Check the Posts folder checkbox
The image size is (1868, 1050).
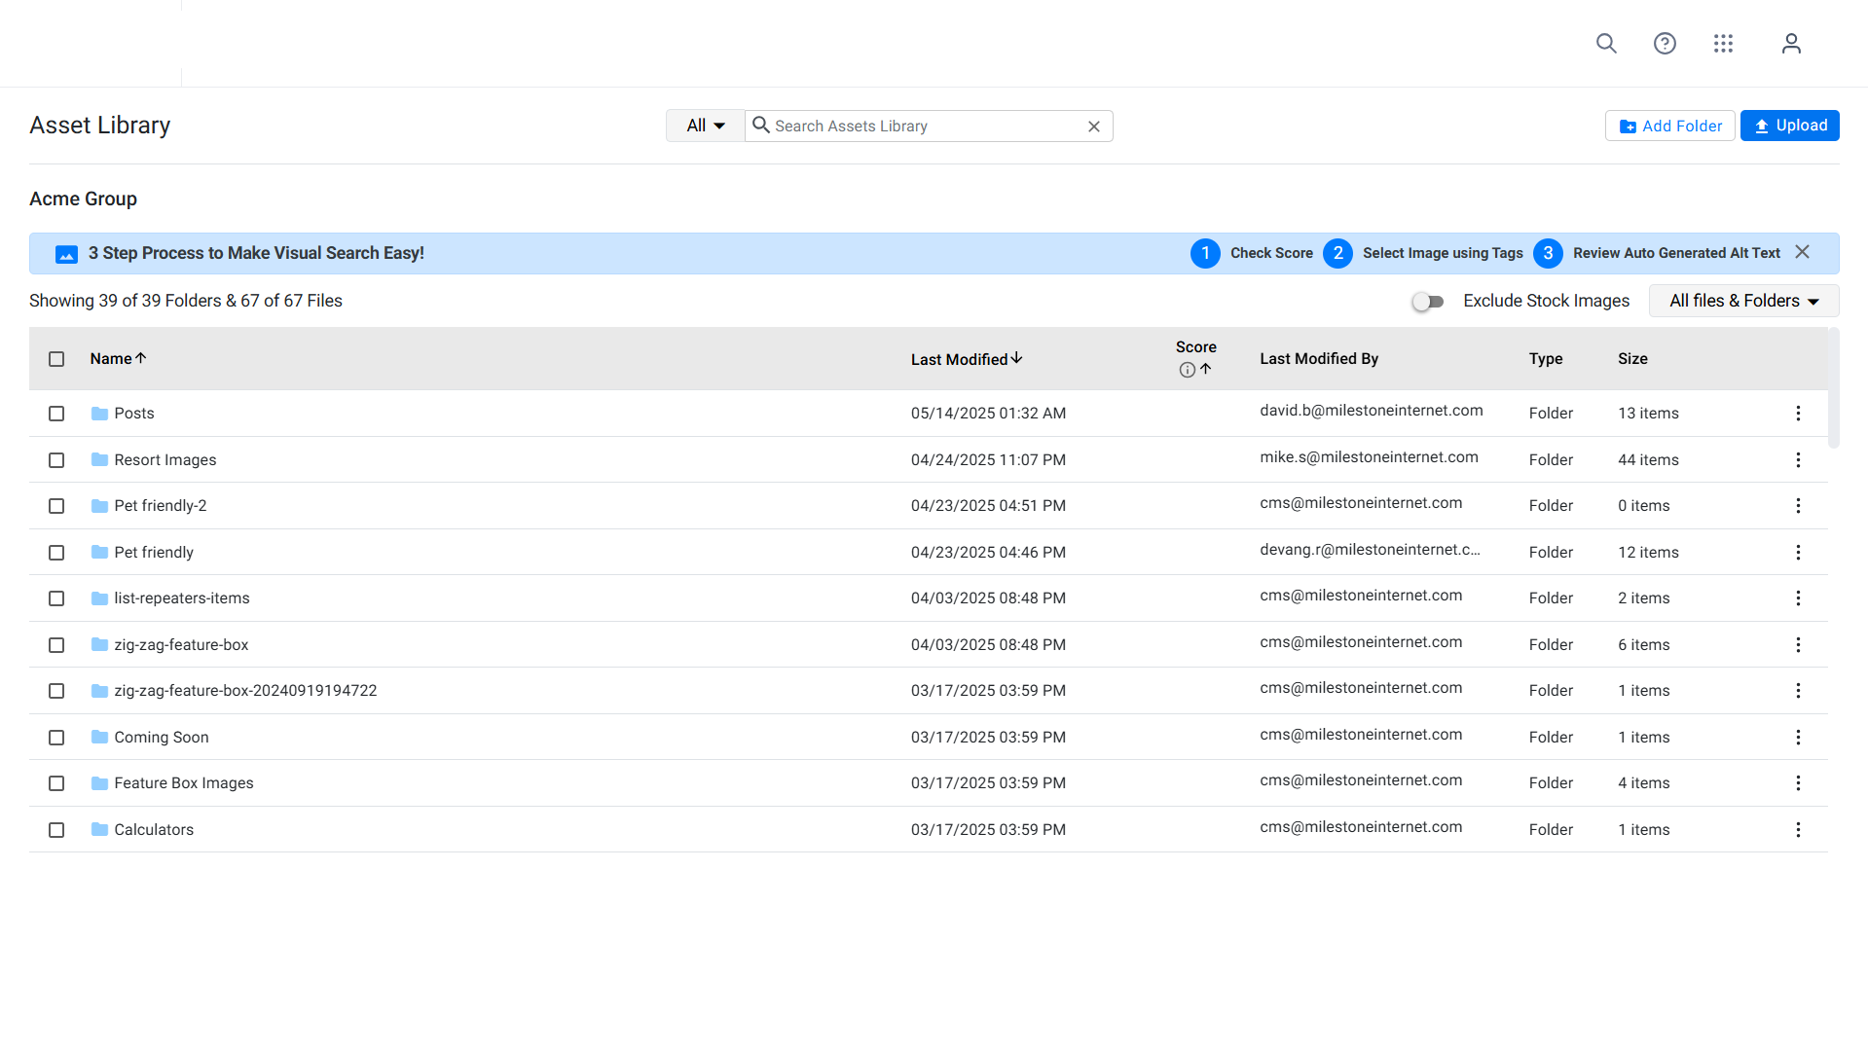click(56, 414)
